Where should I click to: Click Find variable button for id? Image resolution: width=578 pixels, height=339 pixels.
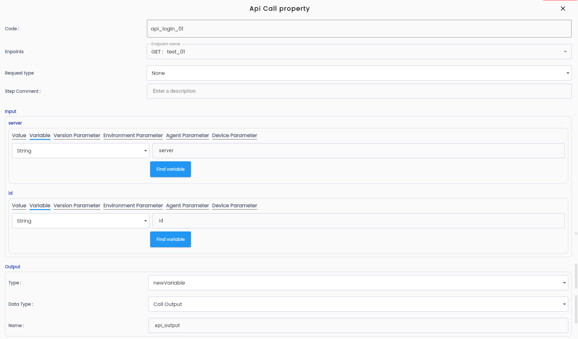[170, 239]
